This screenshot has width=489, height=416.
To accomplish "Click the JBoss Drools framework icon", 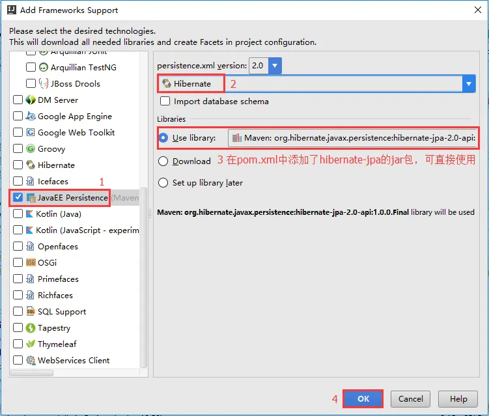I will pyautogui.click(x=44, y=83).
